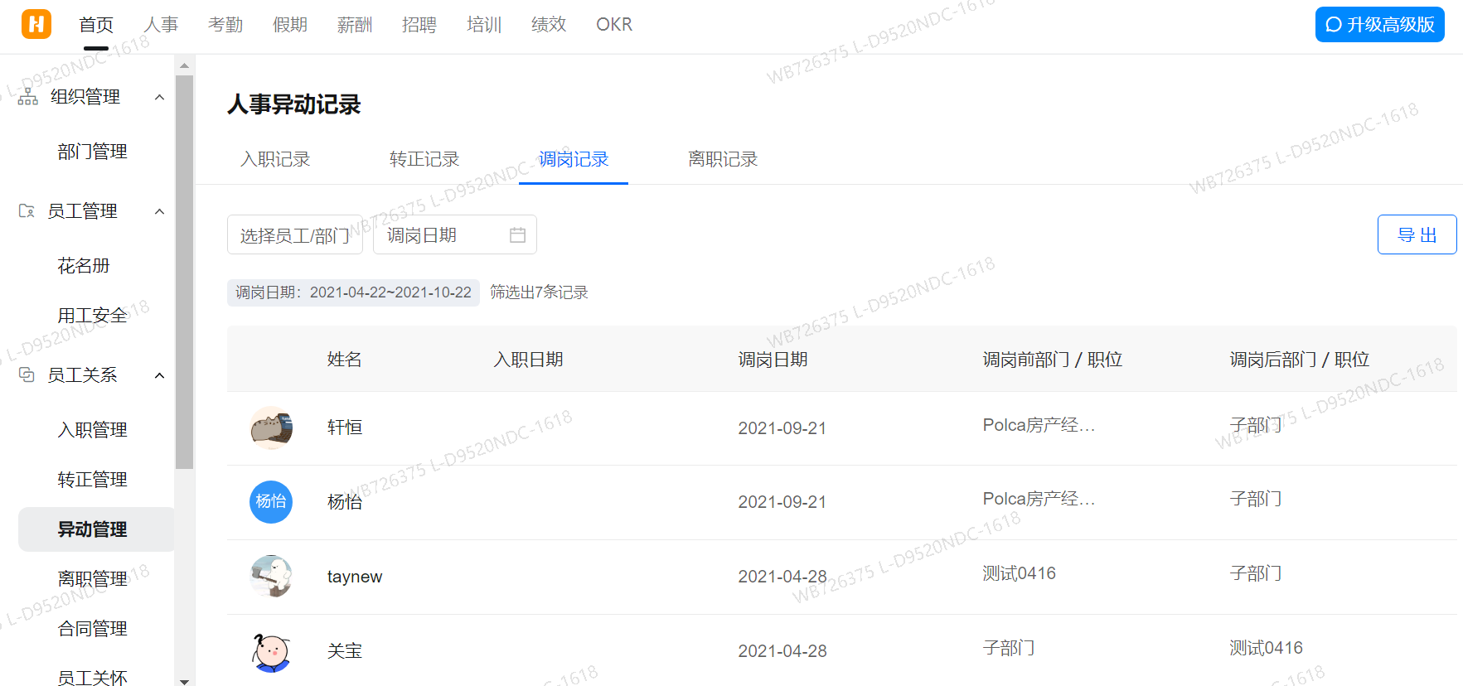Click the 导出 export button
1463x686 pixels.
coord(1417,235)
